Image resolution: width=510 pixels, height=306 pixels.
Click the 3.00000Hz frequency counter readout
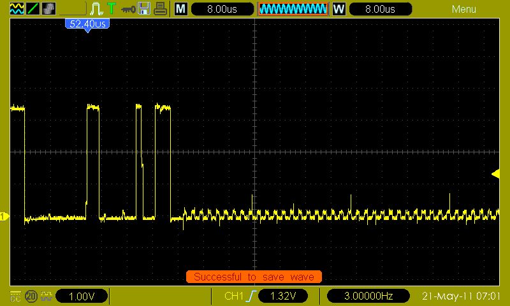tap(368, 296)
